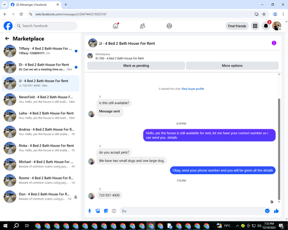Send a thumbs-up like
Viewport: 288px width, 230px height.
276,211
